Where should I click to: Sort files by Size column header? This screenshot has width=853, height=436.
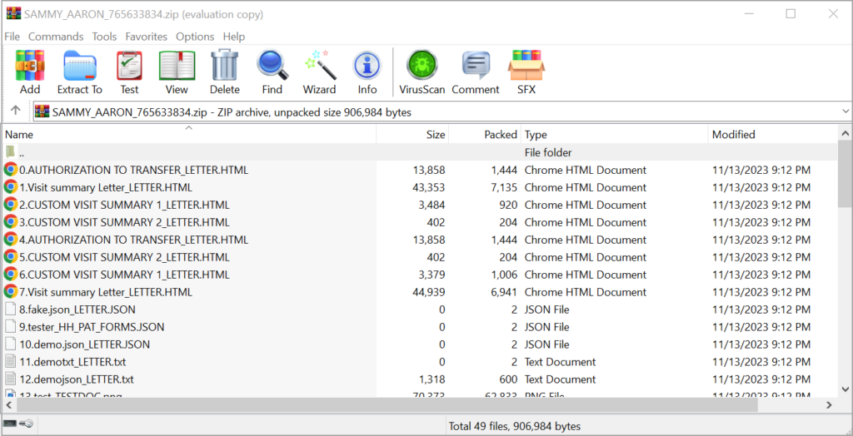pyautogui.click(x=435, y=135)
